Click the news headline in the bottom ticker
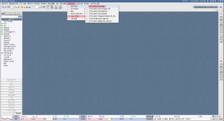The image size is (224, 121). click(172, 119)
